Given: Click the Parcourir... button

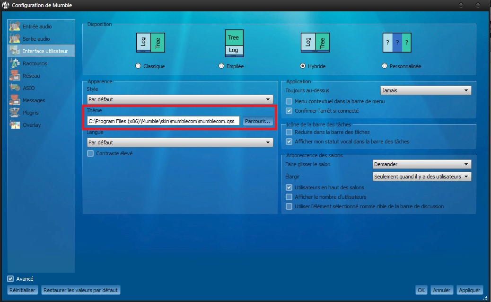Looking at the screenshot, I should point(258,121).
